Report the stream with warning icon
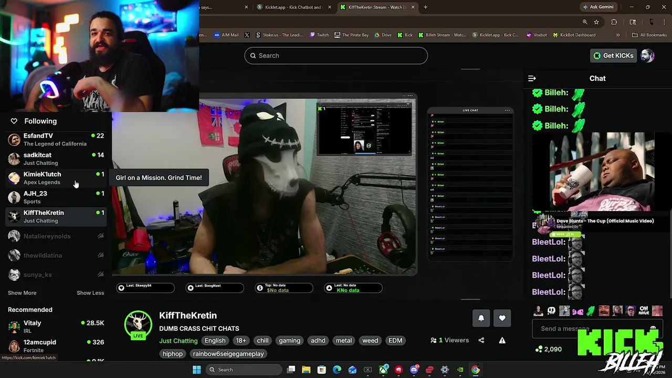Screen dimensions: 672x378 (502, 340)
